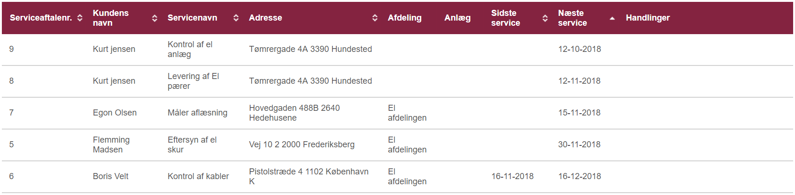The width and height of the screenshot is (795, 195).
Task: Select the Kurt jensen Kontrol af anlæg row
Action: (x=190, y=49)
